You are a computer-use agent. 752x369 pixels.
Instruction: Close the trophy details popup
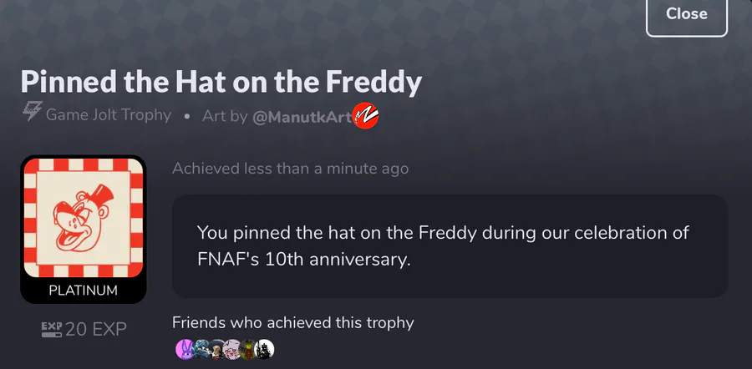[686, 14]
